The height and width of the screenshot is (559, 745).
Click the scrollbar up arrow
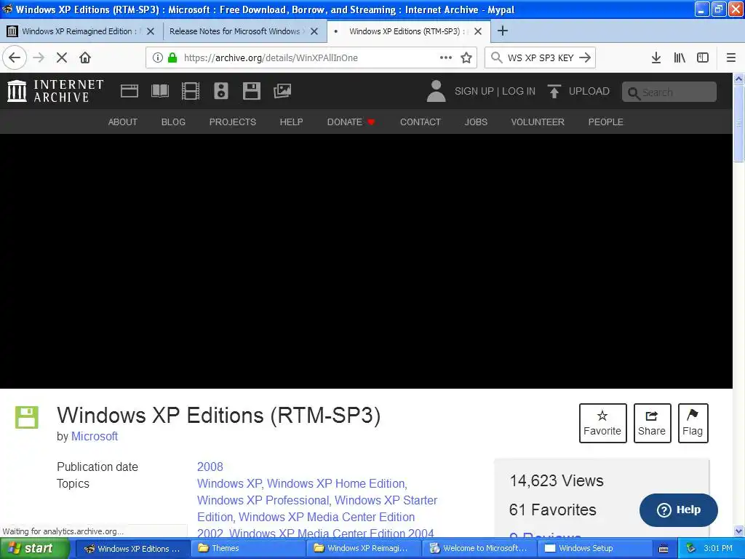(x=739, y=79)
